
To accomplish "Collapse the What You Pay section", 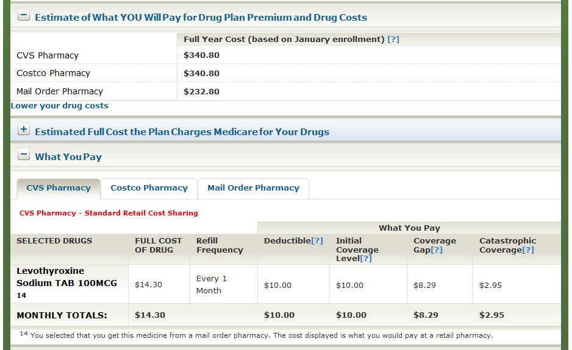I will [24, 155].
